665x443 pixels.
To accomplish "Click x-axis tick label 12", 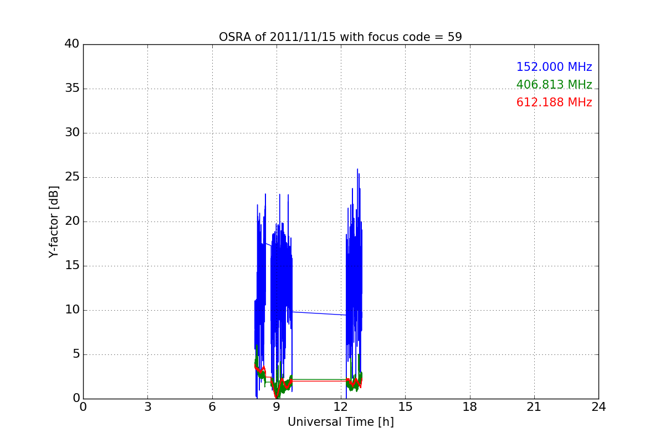I will 341,407.
